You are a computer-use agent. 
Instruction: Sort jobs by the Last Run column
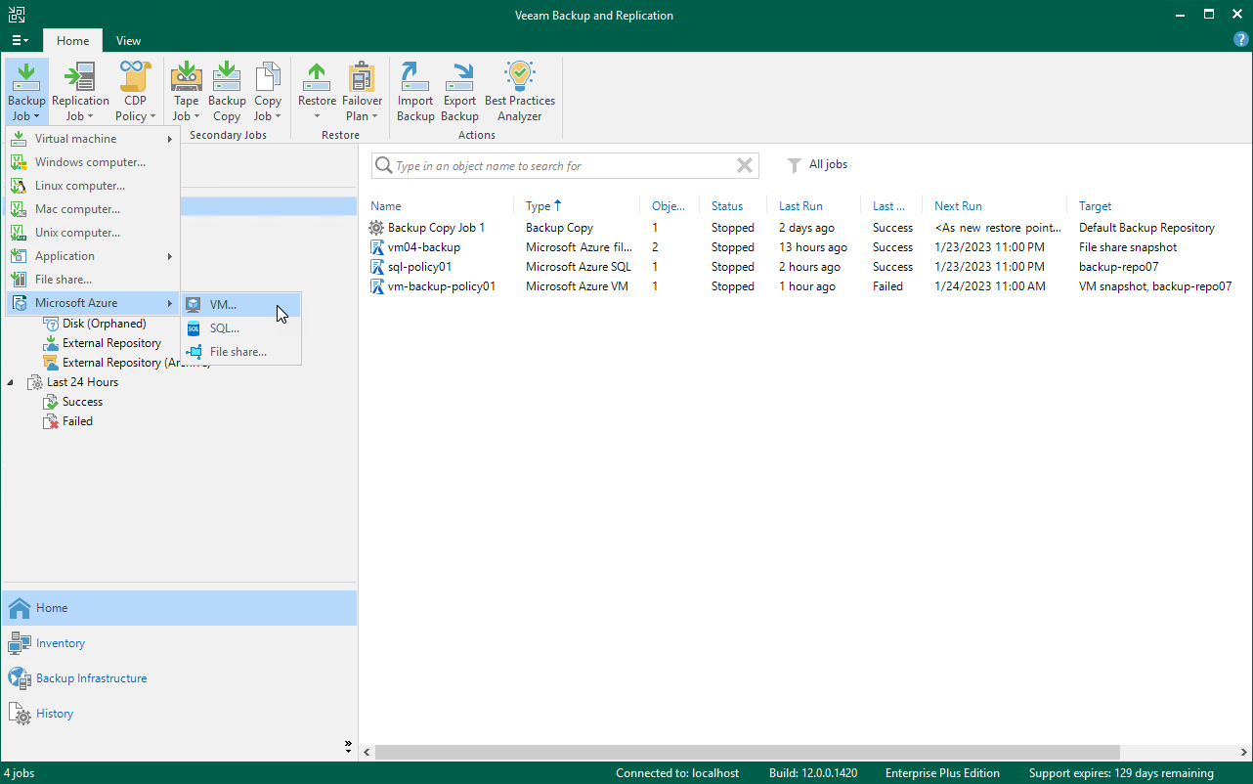(800, 206)
